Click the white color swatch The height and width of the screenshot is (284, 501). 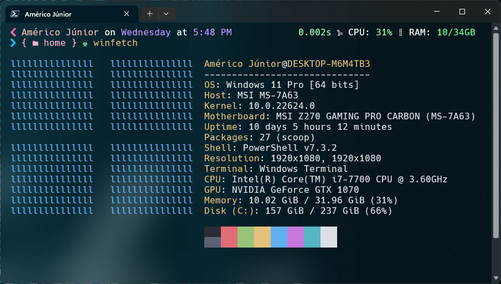[x=329, y=237]
